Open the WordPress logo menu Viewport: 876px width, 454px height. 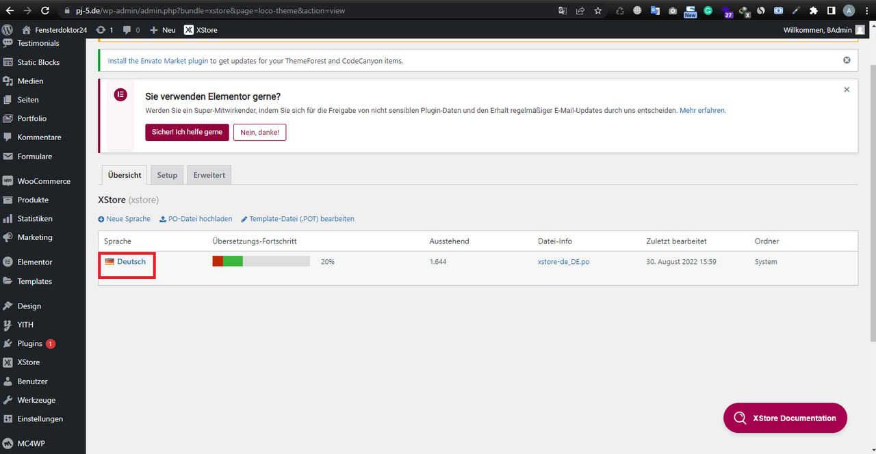point(8,30)
